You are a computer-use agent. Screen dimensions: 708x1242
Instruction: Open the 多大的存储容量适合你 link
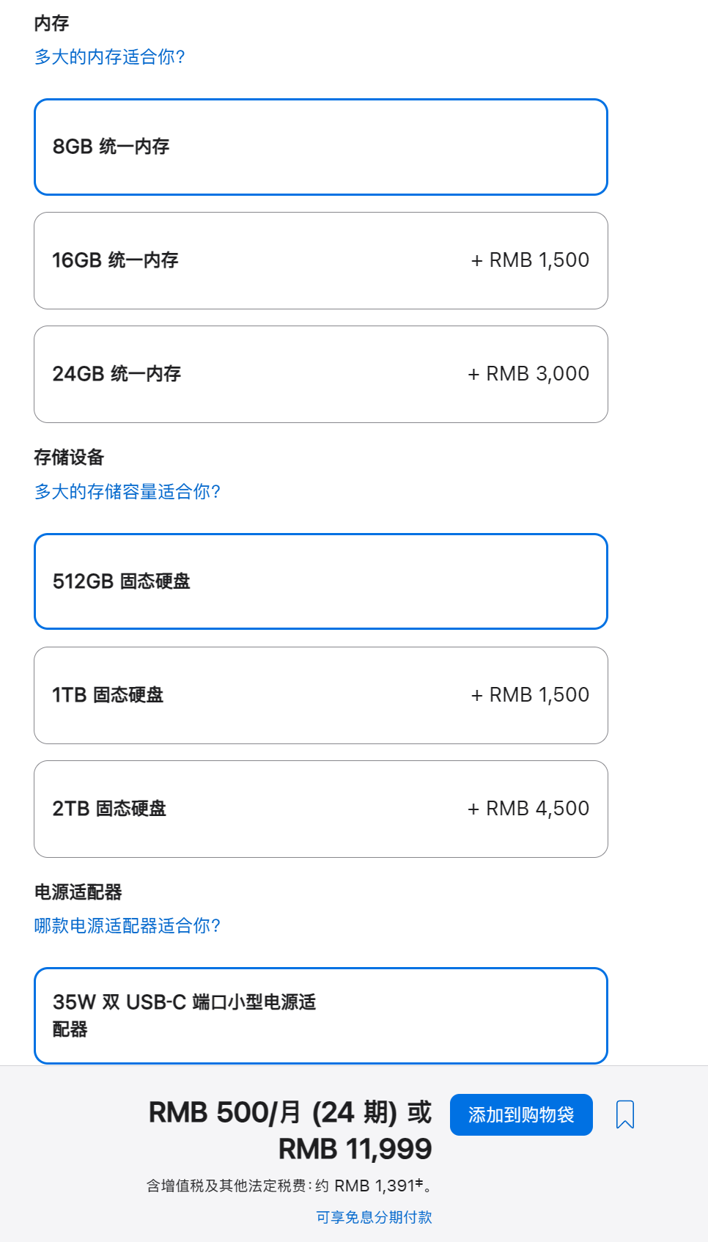coord(127,491)
